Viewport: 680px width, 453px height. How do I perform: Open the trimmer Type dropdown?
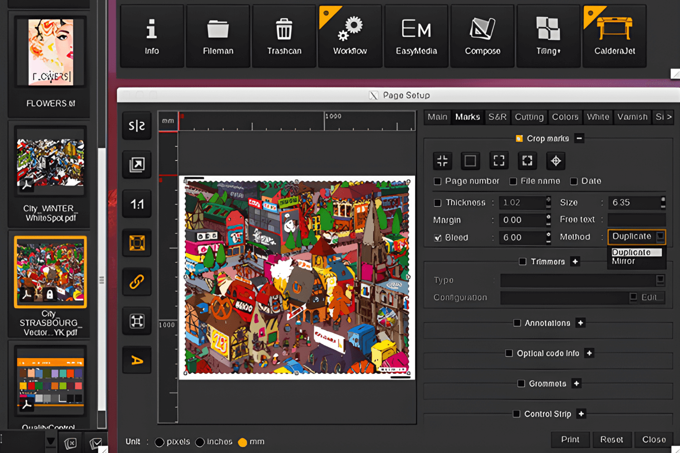583,280
